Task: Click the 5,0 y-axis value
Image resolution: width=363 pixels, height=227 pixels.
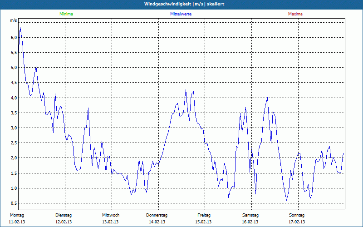Action: [14, 68]
